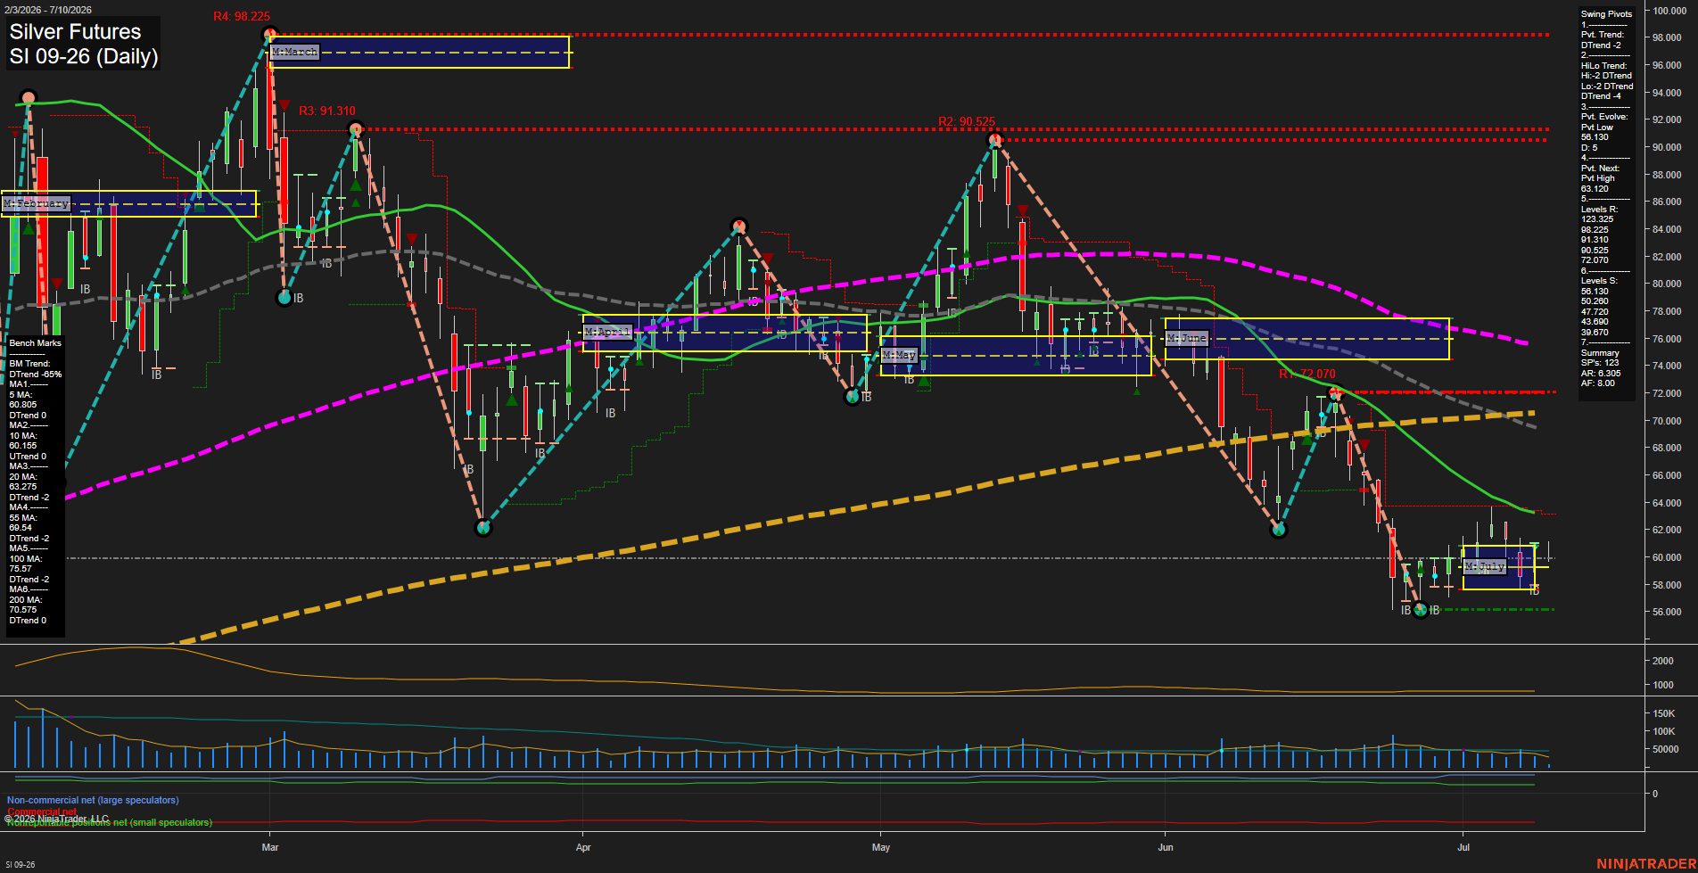Click the 'Silver Futures' chart title
Viewport: 1698px width, 873px height.
75,32
